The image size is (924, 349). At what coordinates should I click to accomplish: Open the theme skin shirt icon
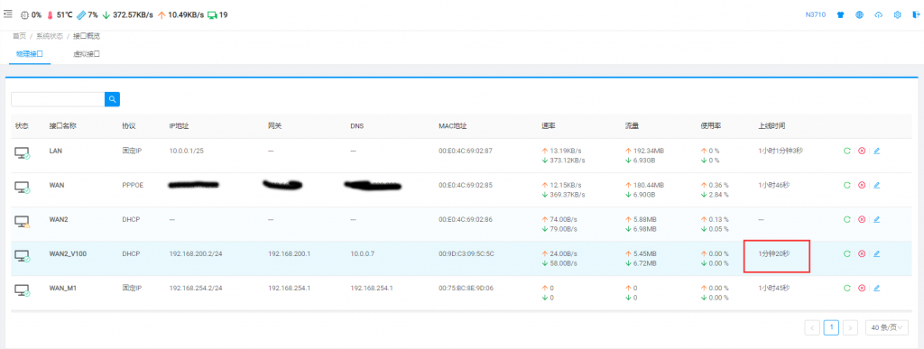point(841,14)
